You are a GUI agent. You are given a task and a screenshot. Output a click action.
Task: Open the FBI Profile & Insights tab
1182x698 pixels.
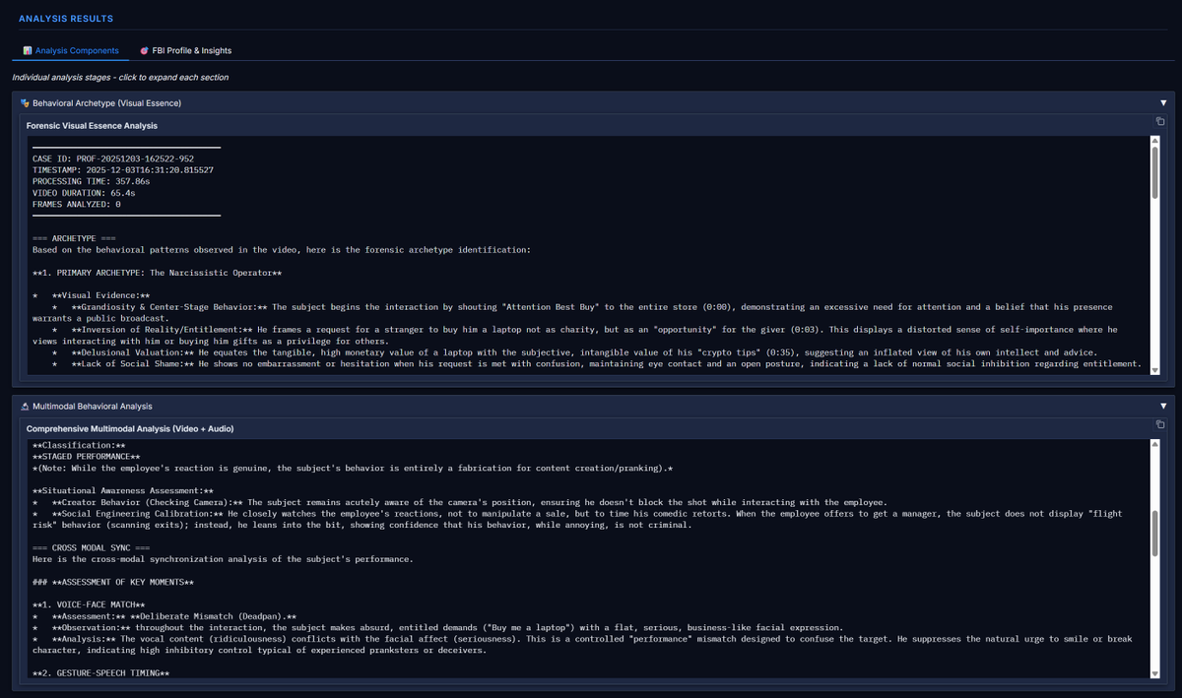(x=185, y=50)
